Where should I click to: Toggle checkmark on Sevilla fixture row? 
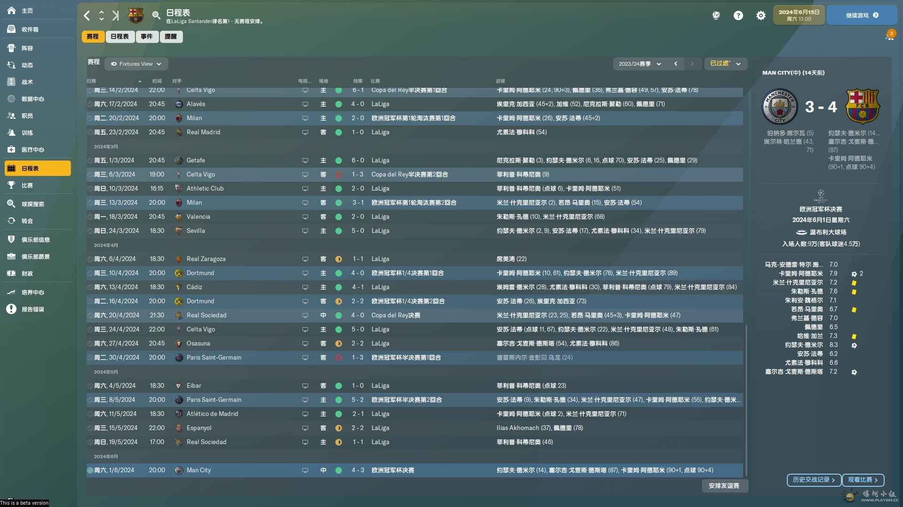[90, 231]
